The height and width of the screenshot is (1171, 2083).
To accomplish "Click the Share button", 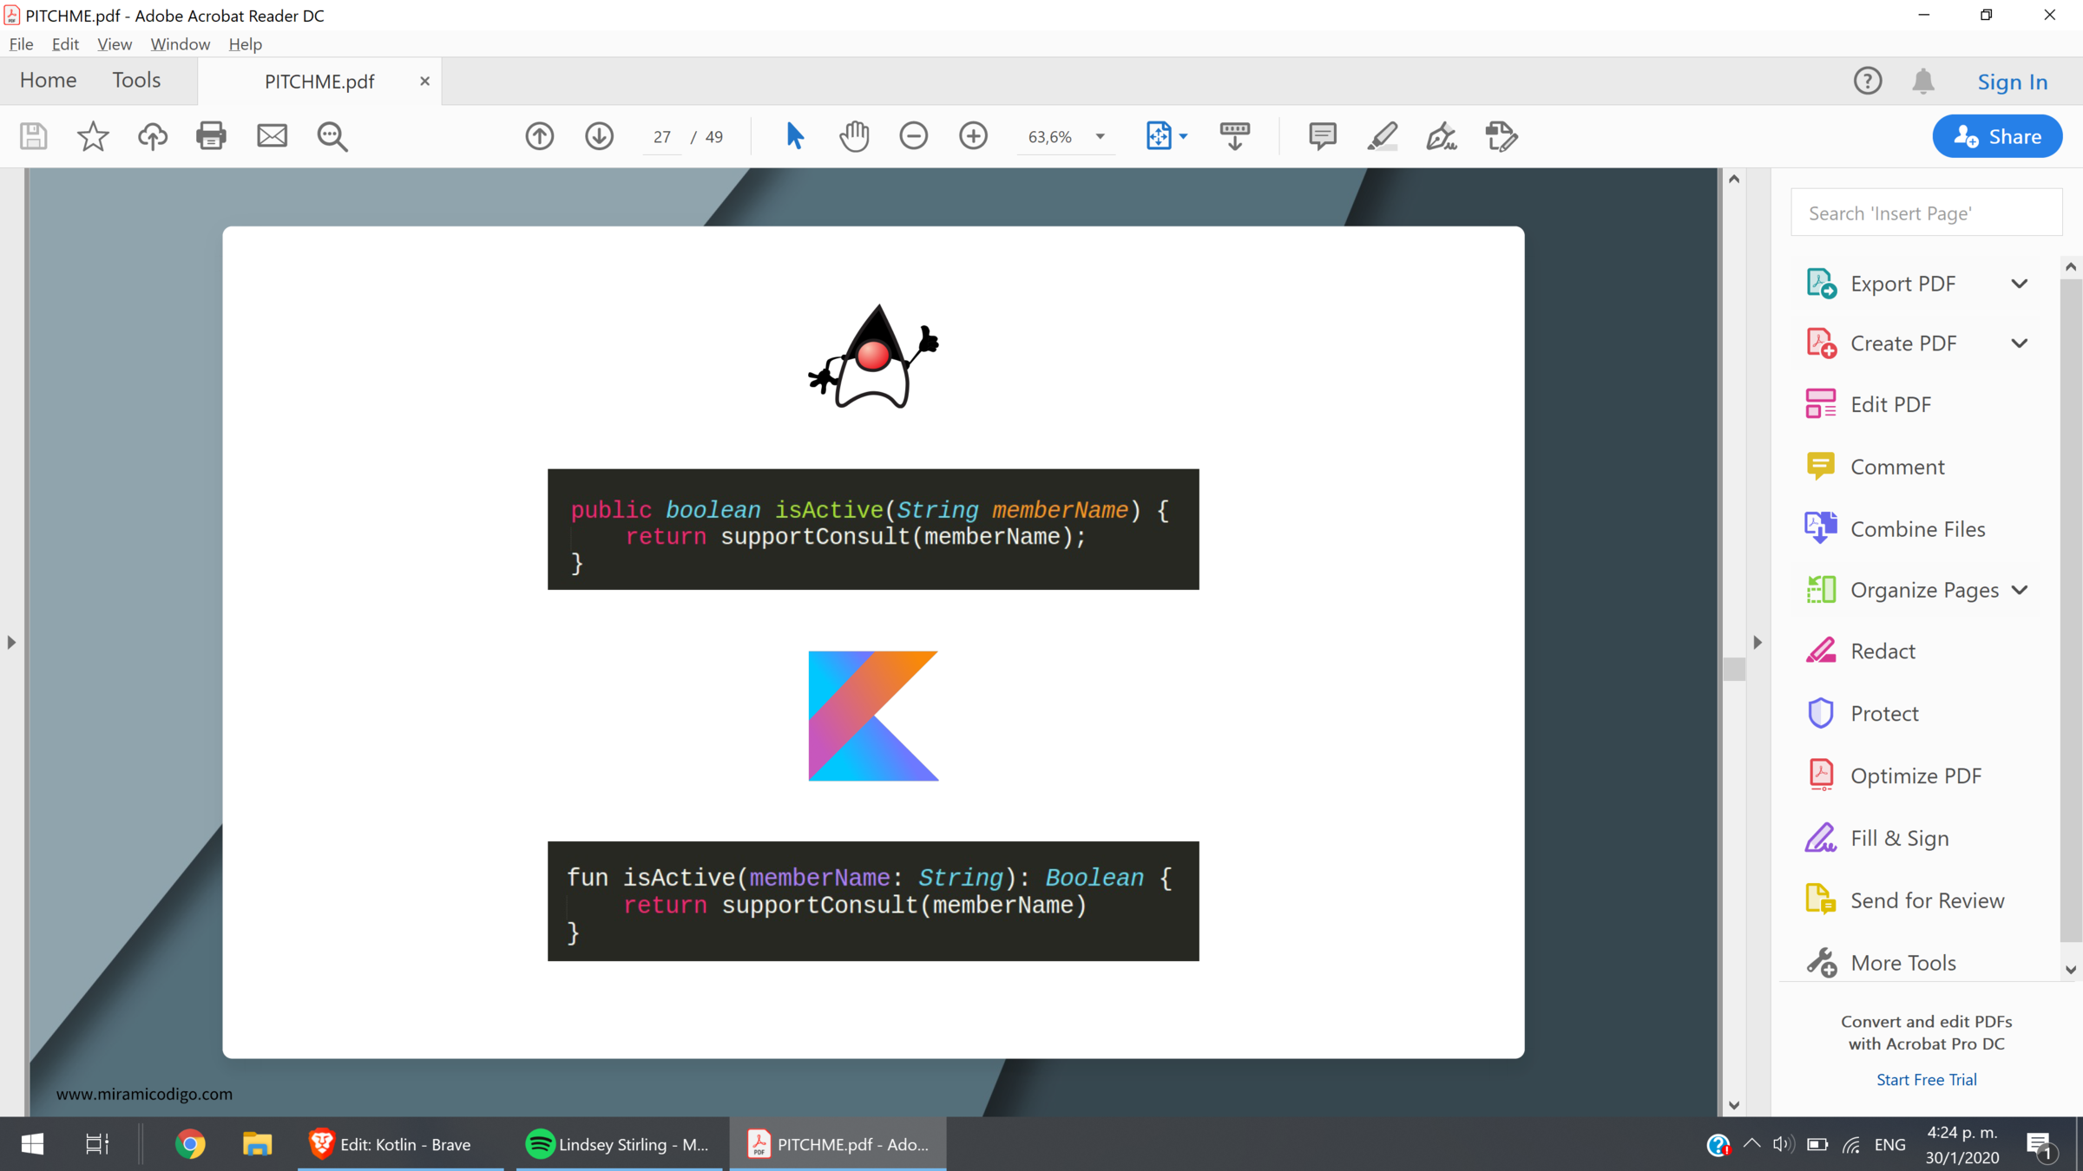I will pyautogui.click(x=1996, y=136).
